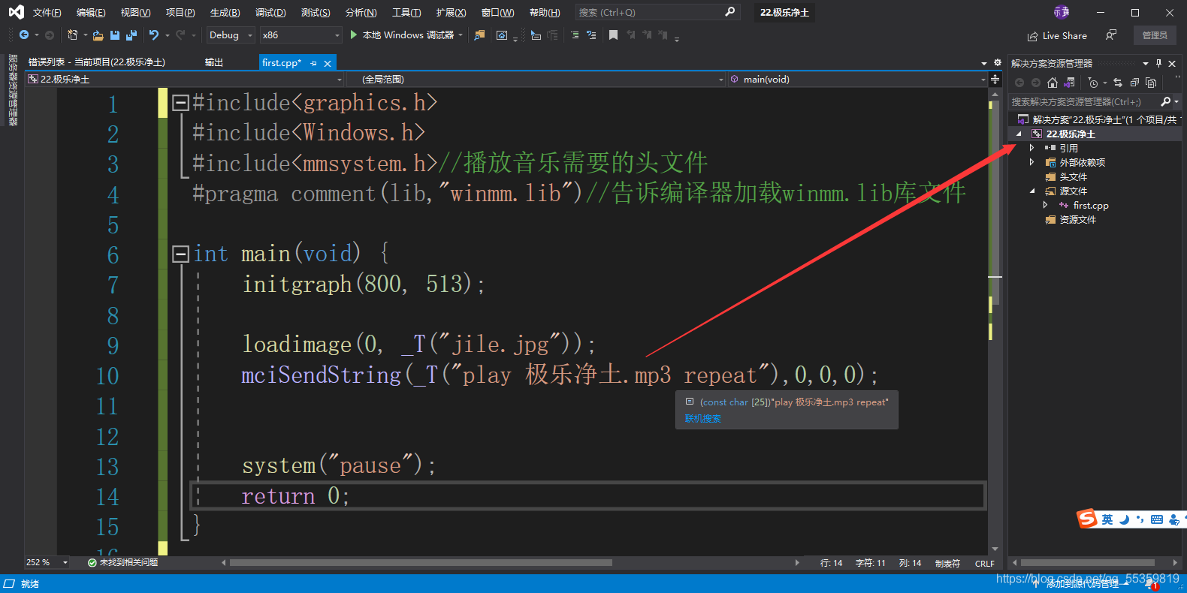Open the 编辑(E) menu
Image resolution: width=1187 pixels, height=593 pixels.
coord(91,13)
